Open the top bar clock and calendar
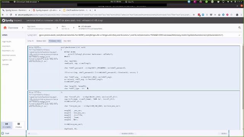Screen dimensions: 244x137 [116, 2]
